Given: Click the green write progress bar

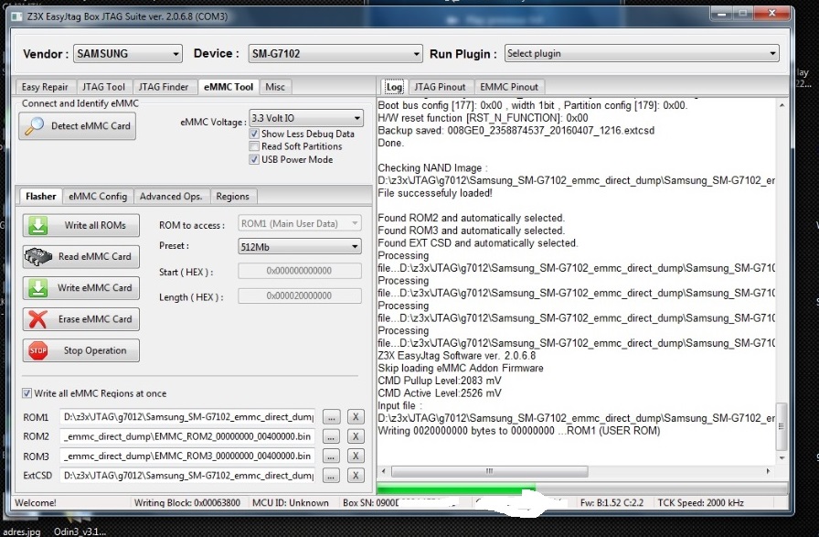Looking at the screenshot, I should point(582,490).
